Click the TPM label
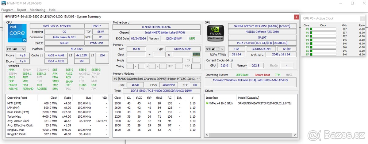The image size is (368, 144). [278, 75]
